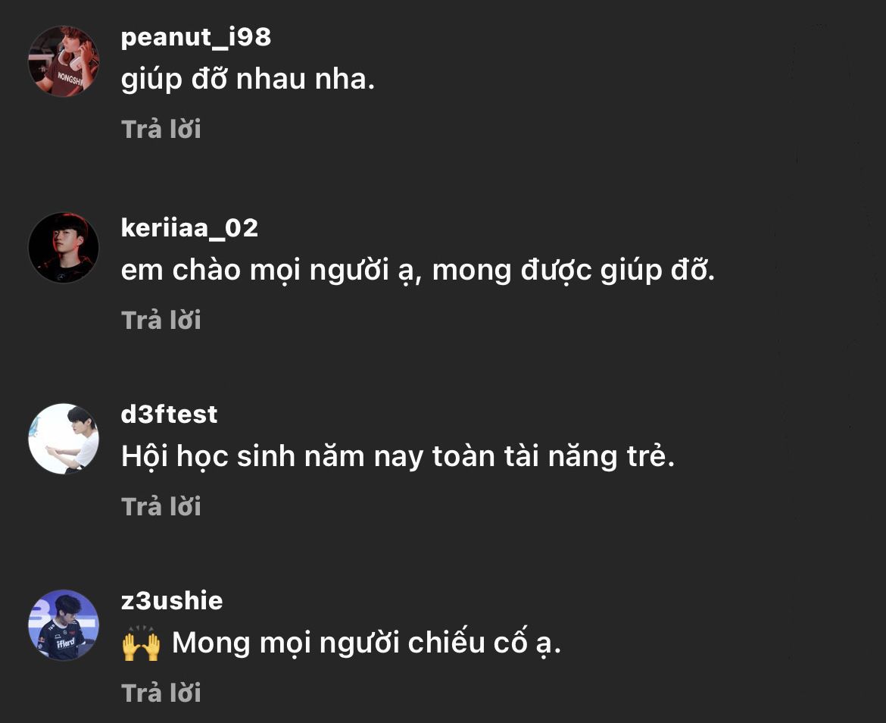Open the peanut_i98 username link
The width and height of the screenshot is (886, 723).
[x=196, y=37]
